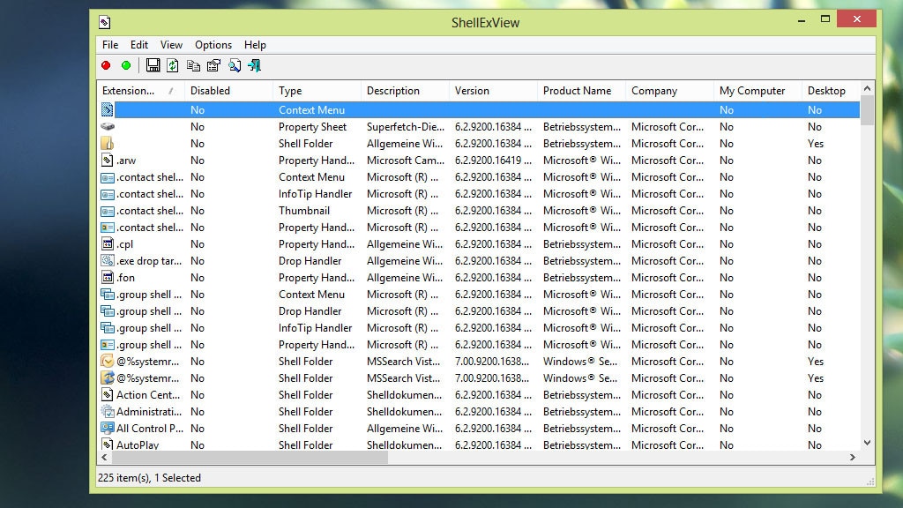This screenshot has height=508, width=903.
Task: Click the '225 item(s), 1 Selected' status text
Action: pos(149,477)
